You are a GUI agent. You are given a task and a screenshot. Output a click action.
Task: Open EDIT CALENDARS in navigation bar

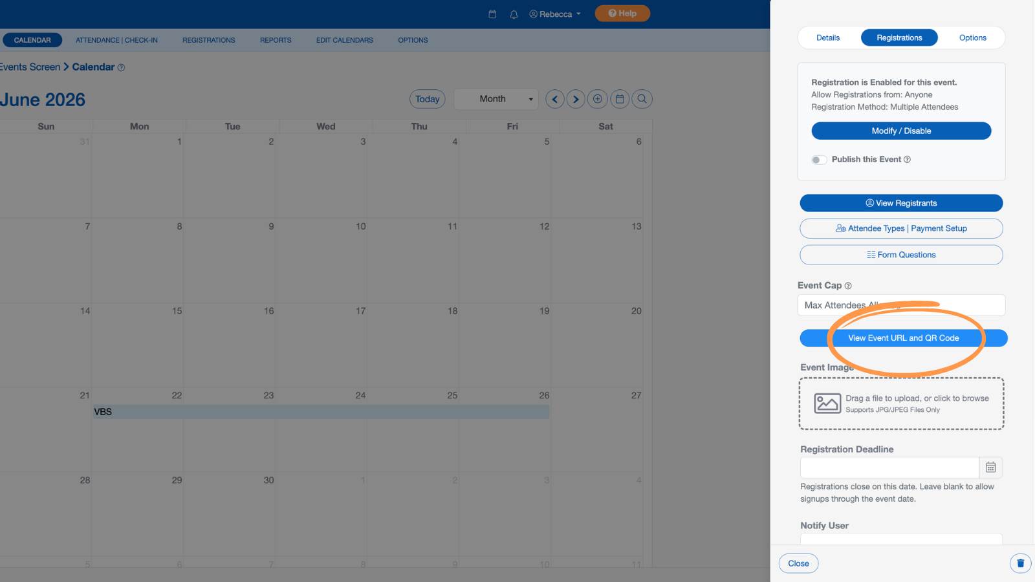click(x=345, y=40)
